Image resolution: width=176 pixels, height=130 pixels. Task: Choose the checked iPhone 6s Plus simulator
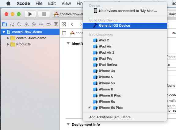125,108
